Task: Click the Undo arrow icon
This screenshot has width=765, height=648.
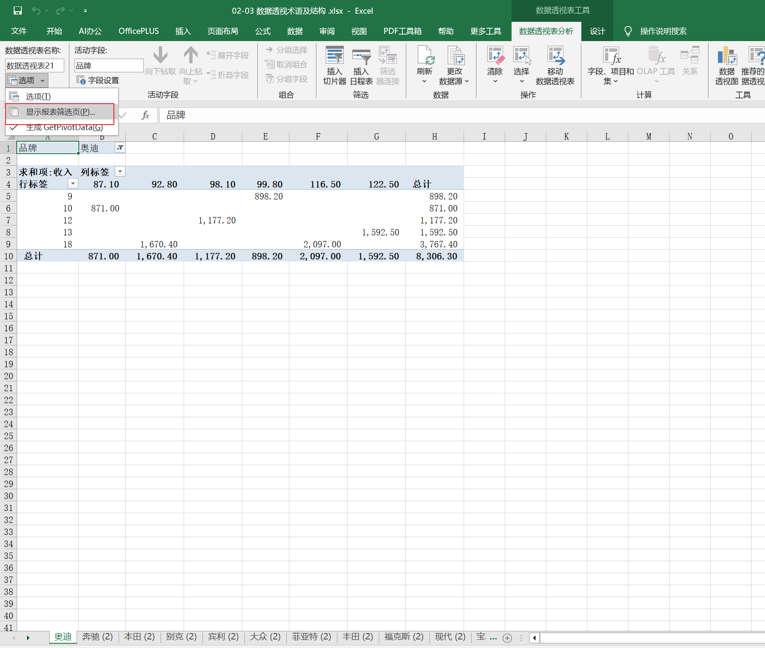Action: pos(36,11)
